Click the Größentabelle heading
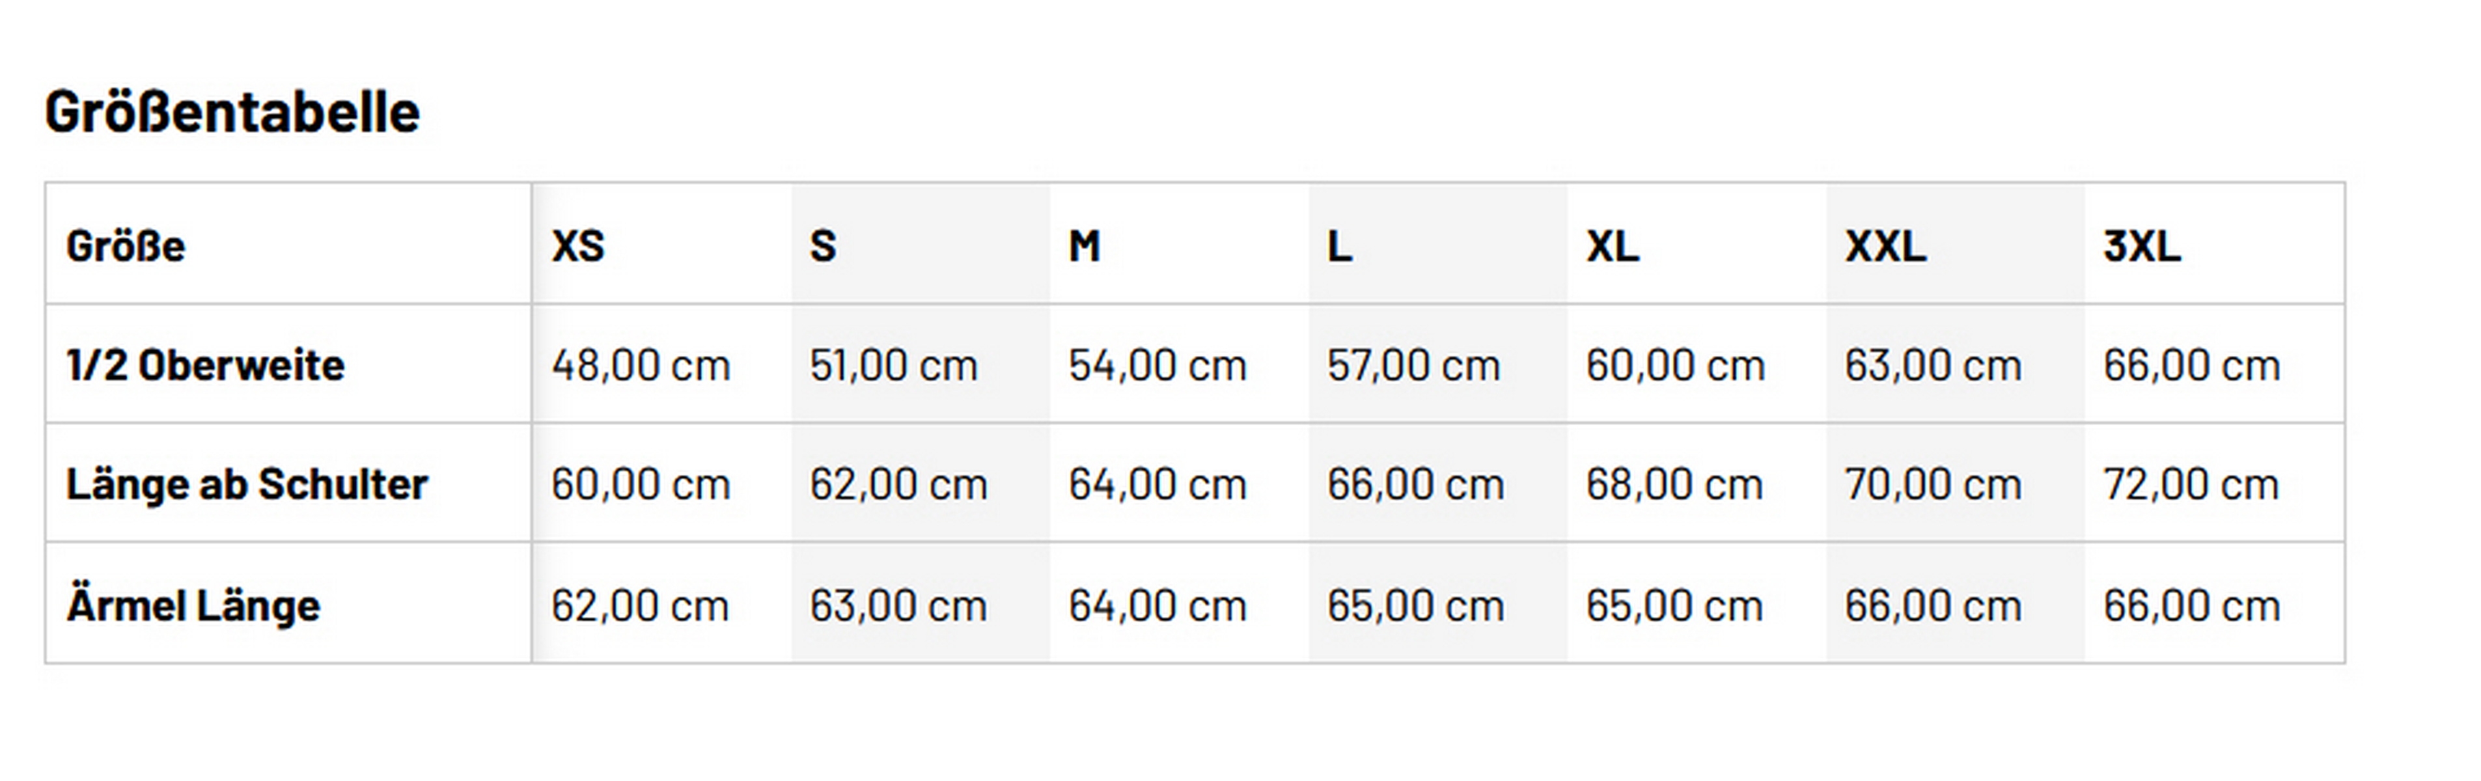The height and width of the screenshot is (781, 2481). [232, 113]
